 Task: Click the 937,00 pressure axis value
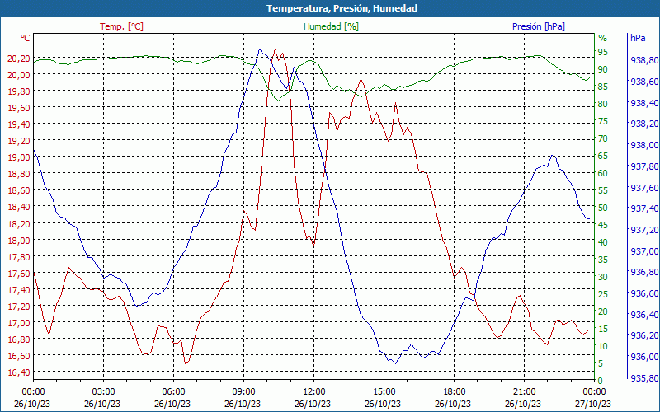[x=644, y=251]
